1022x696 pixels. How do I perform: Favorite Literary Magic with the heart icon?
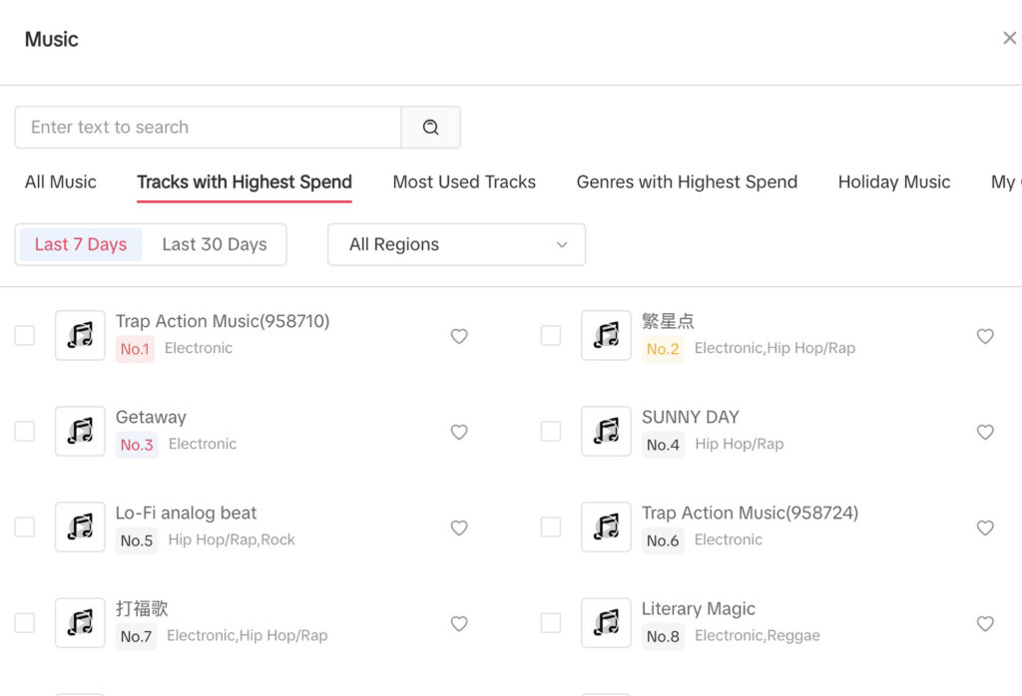[985, 623]
